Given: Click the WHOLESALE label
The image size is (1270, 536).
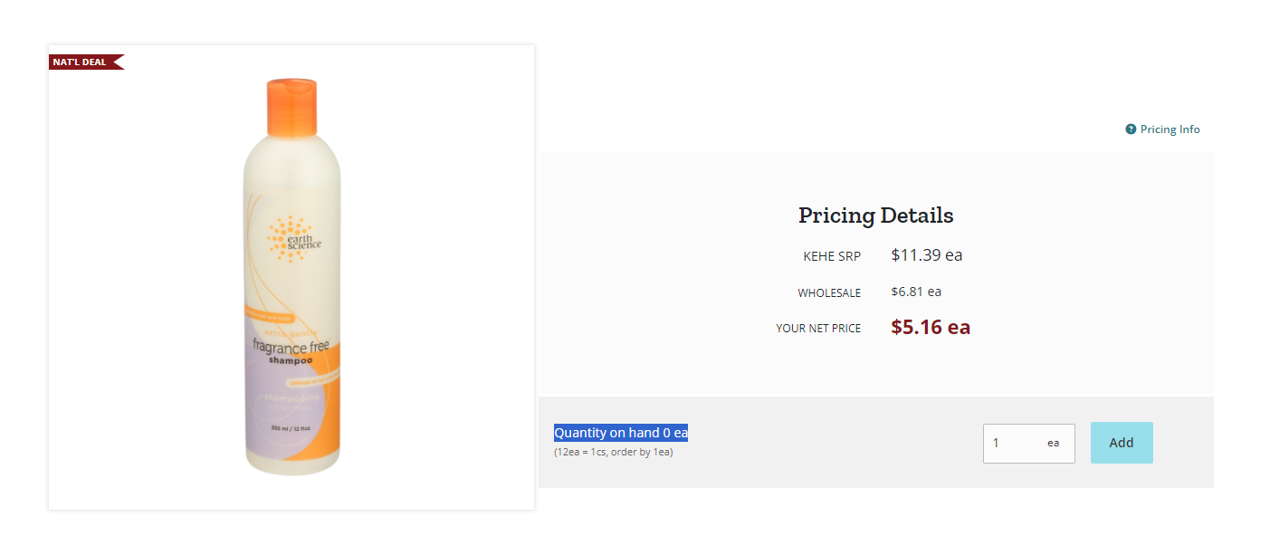Looking at the screenshot, I should coord(829,293).
